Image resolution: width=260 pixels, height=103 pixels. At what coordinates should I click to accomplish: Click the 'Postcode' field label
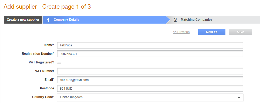47,88
